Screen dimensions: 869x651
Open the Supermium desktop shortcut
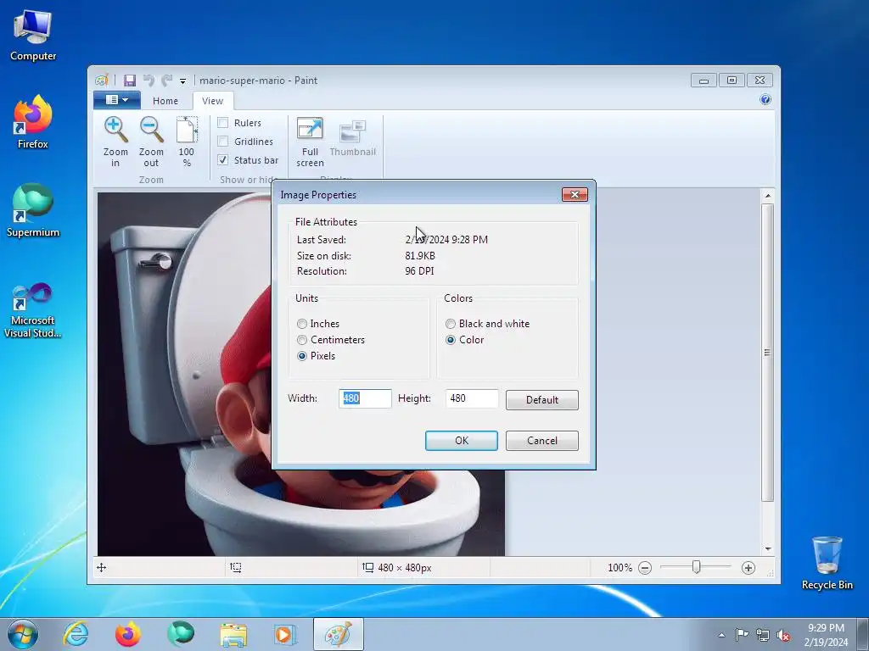33,211
